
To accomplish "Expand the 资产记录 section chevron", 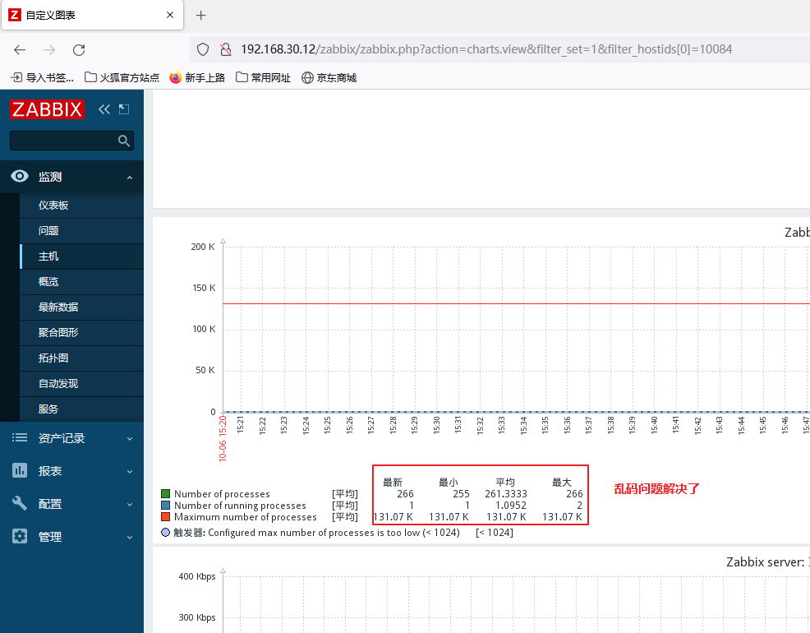I will coord(130,439).
